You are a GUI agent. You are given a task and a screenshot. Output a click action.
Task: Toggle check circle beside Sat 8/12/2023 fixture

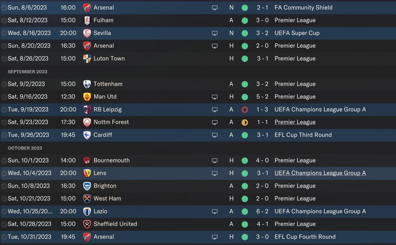[4, 20]
